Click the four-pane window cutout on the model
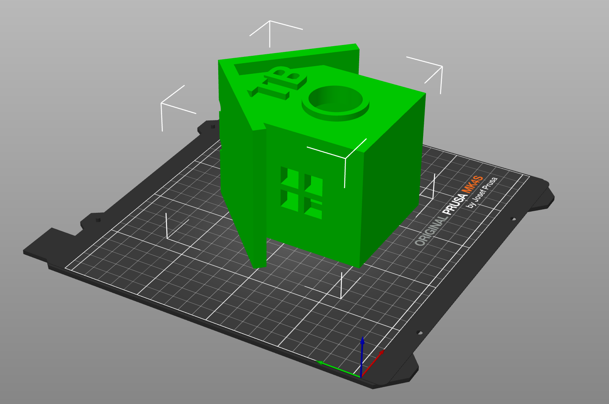 pyautogui.click(x=301, y=193)
